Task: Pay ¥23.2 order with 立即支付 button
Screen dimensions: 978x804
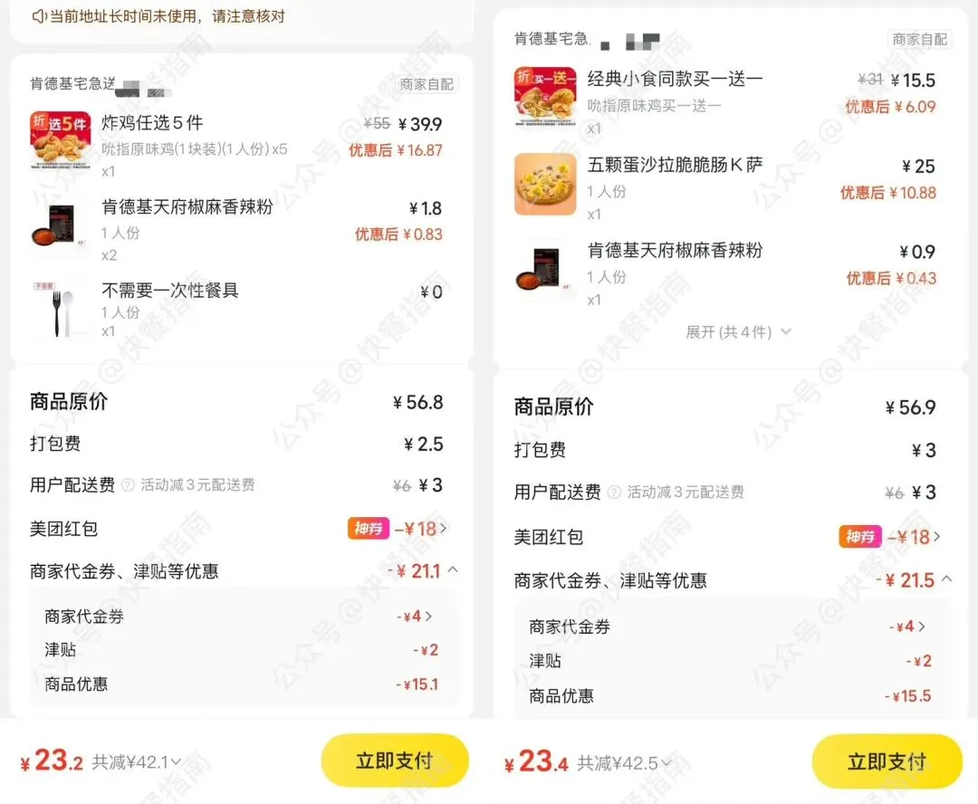Action: pos(394,761)
